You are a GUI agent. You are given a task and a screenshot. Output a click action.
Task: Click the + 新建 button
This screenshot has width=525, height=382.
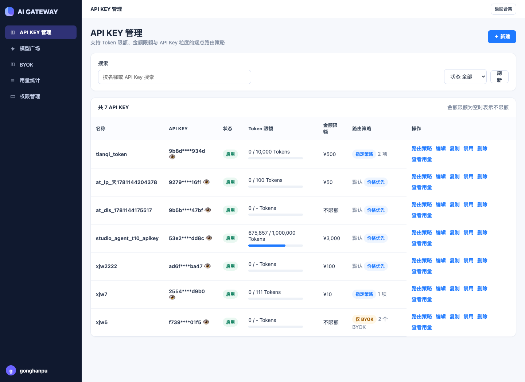[x=502, y=37]
